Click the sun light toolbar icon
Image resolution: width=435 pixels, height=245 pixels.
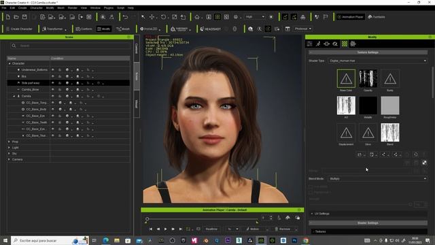(x=271, y=17)
